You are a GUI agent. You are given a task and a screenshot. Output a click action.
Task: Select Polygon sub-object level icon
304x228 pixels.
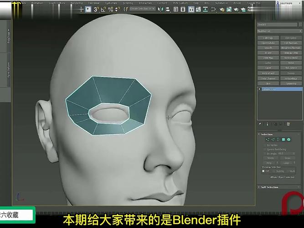coord(283,140)
